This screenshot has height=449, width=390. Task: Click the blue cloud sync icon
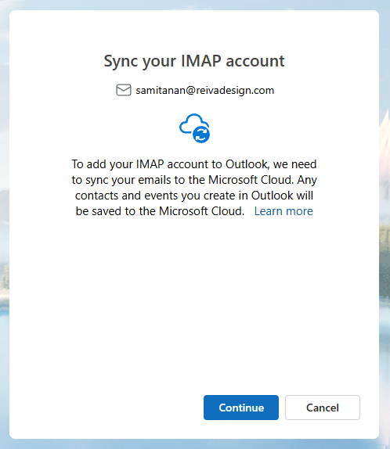pos(195,128)
